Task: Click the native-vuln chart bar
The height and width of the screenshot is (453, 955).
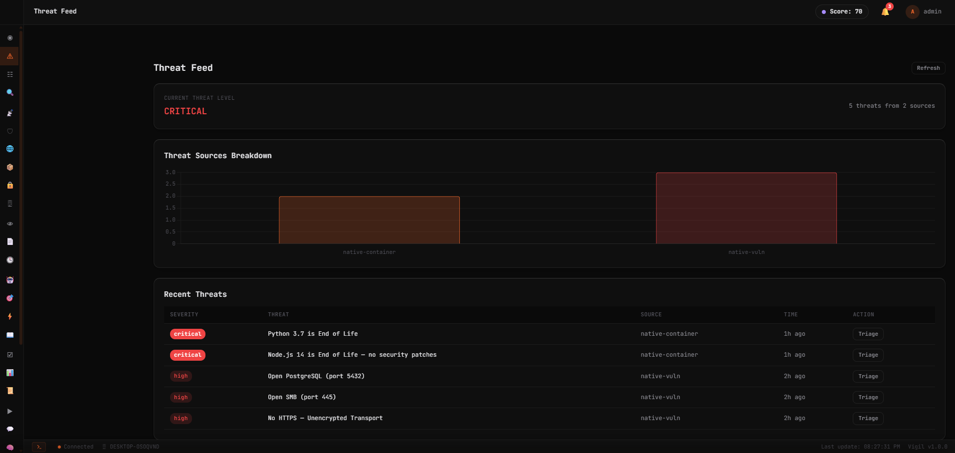Action: (x=746, y=208)
